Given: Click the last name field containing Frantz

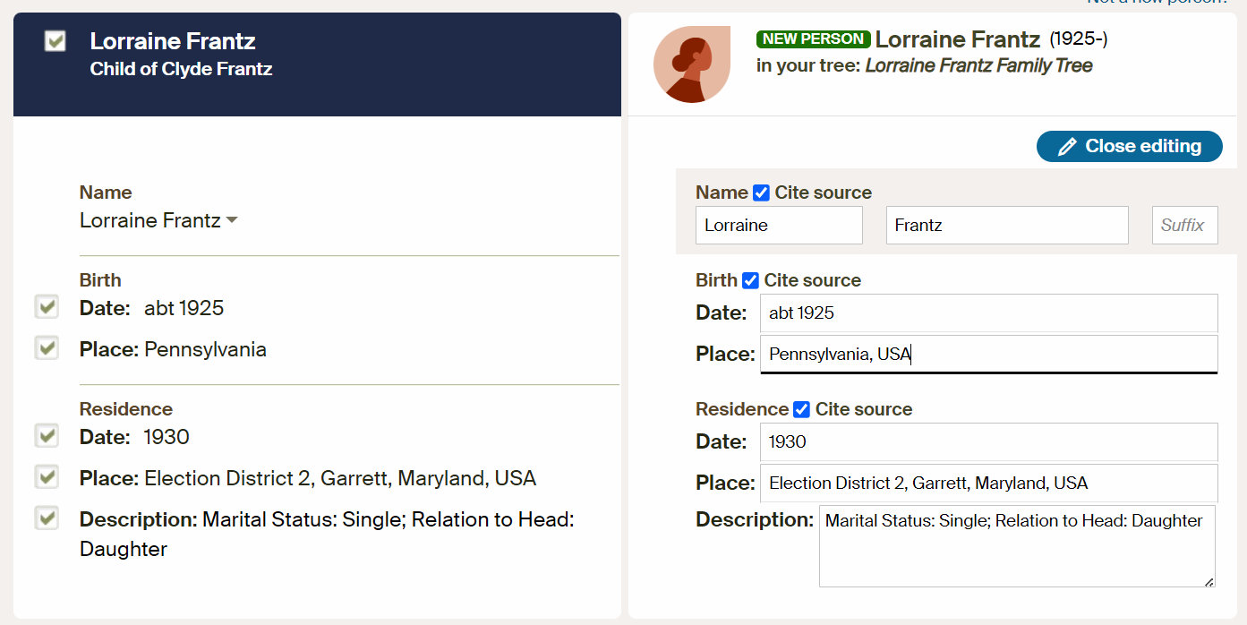Looking at the screenshot, I should pyautogui.click(x=1006, y=226).
